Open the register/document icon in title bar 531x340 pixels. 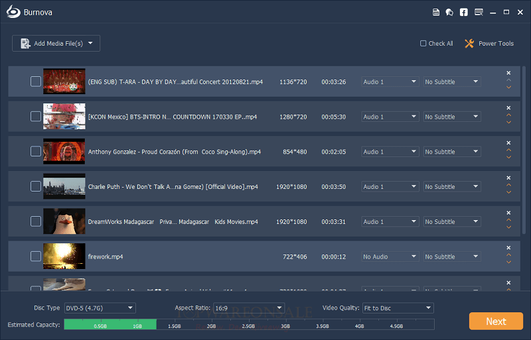(436, 12)
